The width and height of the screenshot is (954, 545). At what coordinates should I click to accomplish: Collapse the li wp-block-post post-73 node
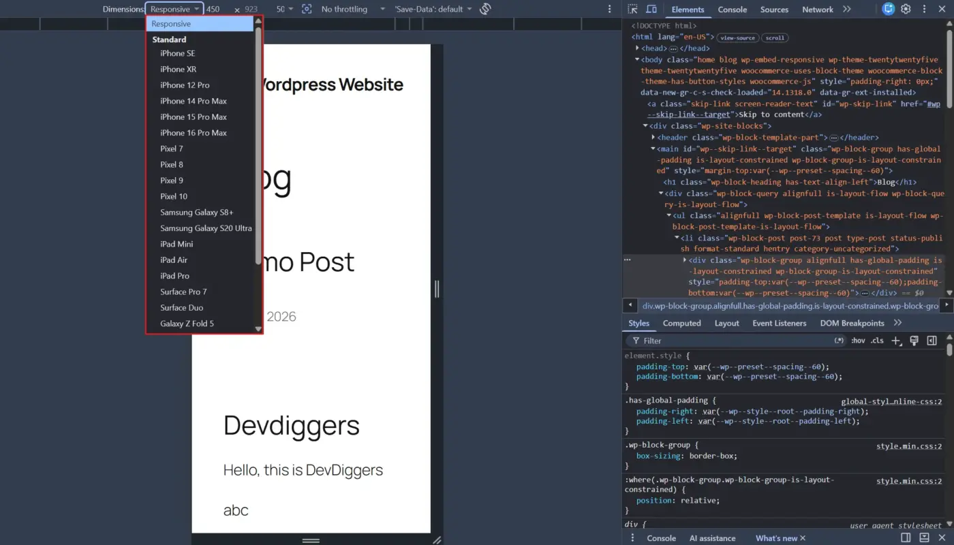677,238
